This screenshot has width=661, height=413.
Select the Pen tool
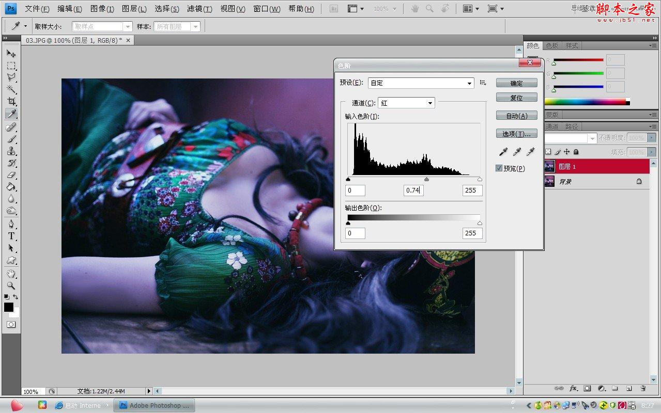tap(11, 223)
